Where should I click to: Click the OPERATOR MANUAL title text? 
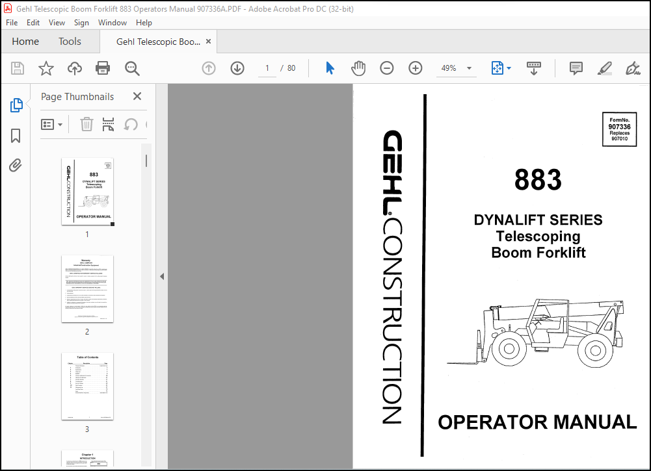(537, 422)
